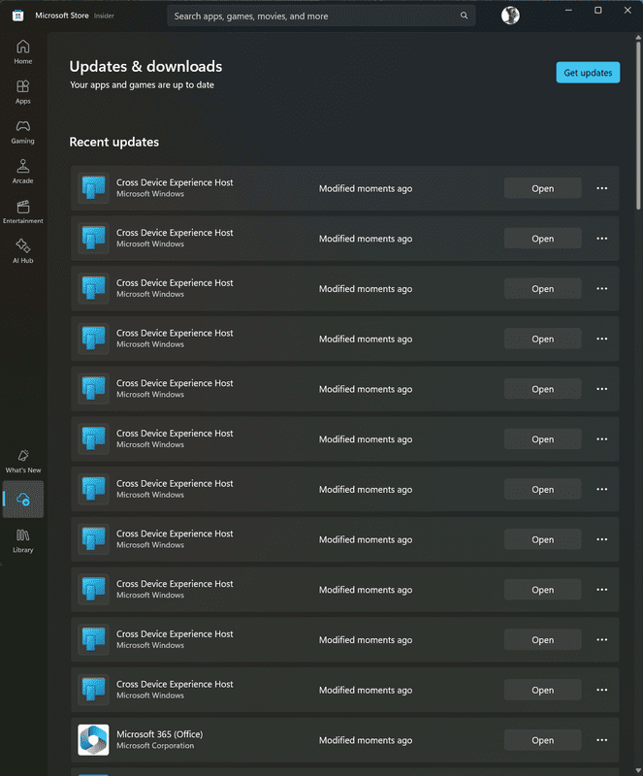Open the Gaming section
The height and width of the screenshot is (776, 643).
[x=22, y=132]
